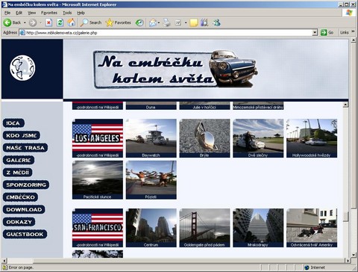Expand the Back button history dropdown

(x=25, y=23)
